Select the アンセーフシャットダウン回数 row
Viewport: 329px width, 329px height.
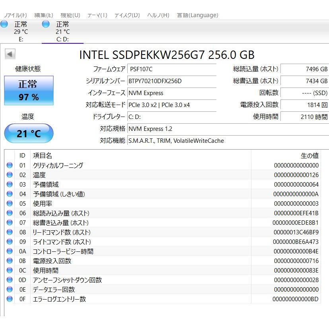(162, 280)
